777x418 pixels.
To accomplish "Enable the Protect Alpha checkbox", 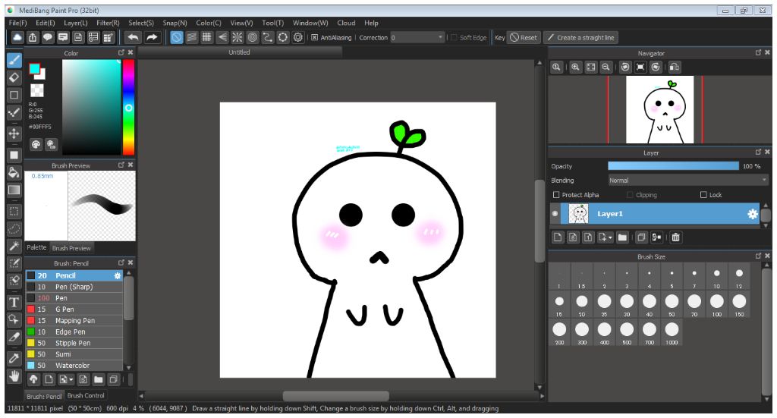I will [556, 195].
